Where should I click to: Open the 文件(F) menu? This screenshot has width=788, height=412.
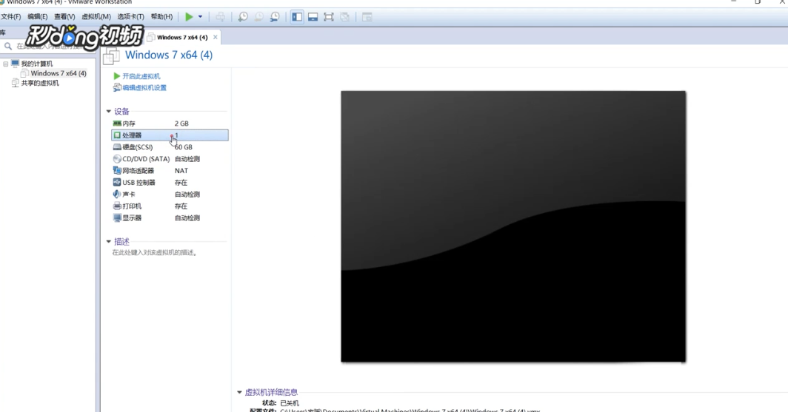10,16
